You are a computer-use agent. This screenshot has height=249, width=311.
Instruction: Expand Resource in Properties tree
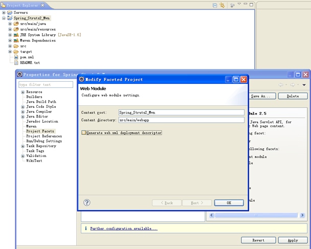click(x=23, y=92)
